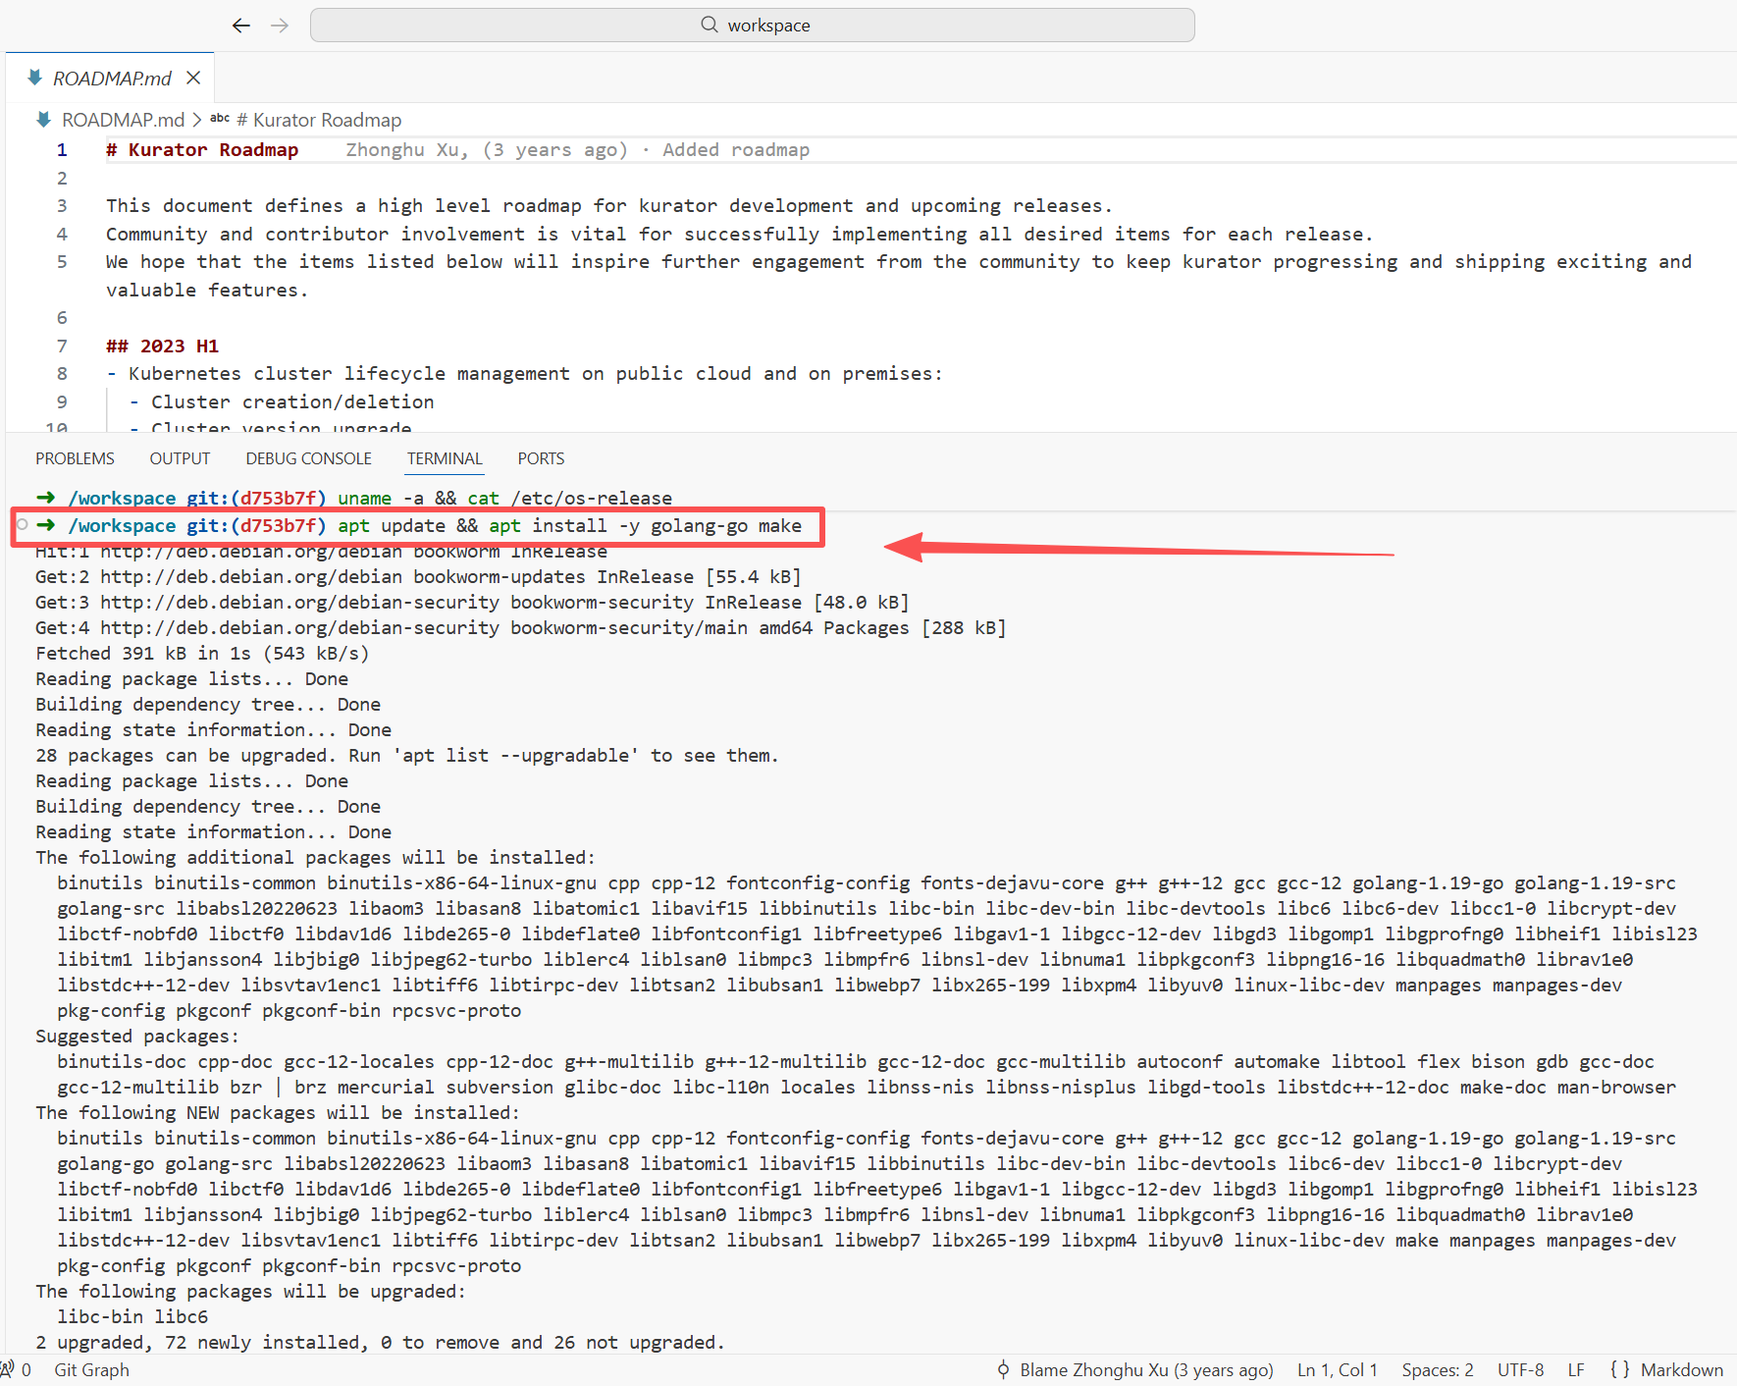Click terminal line 'uname -a && cat /etc/os-release'
The height and width of the screenshot is (1386, 1737).
[x=505, y=499]
